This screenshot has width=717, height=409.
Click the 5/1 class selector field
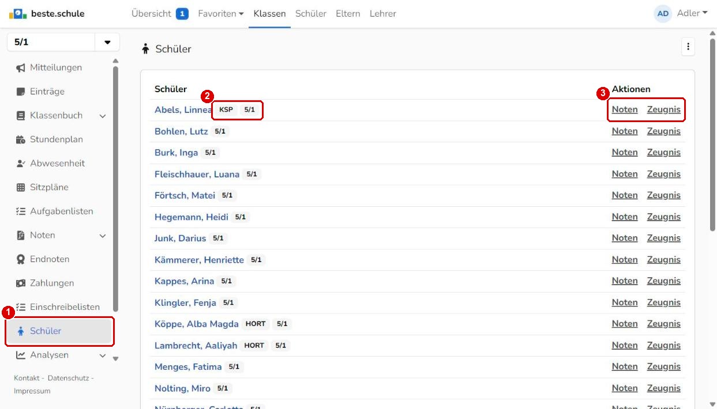pyautogui.click(x=51, y=43)
